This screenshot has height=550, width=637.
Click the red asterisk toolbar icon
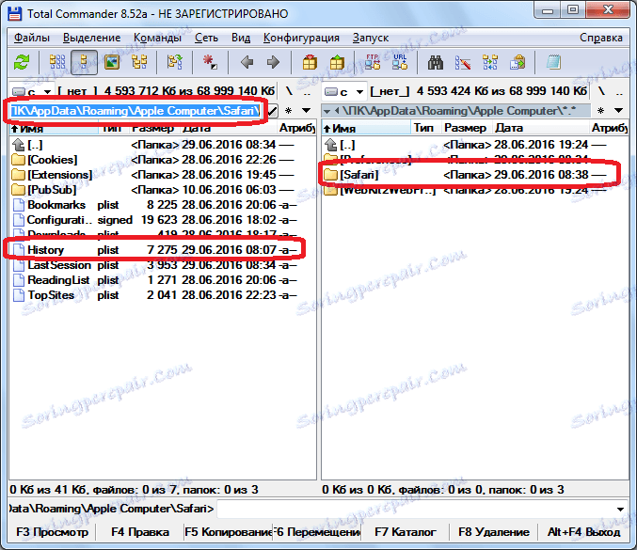pos(210,62)
